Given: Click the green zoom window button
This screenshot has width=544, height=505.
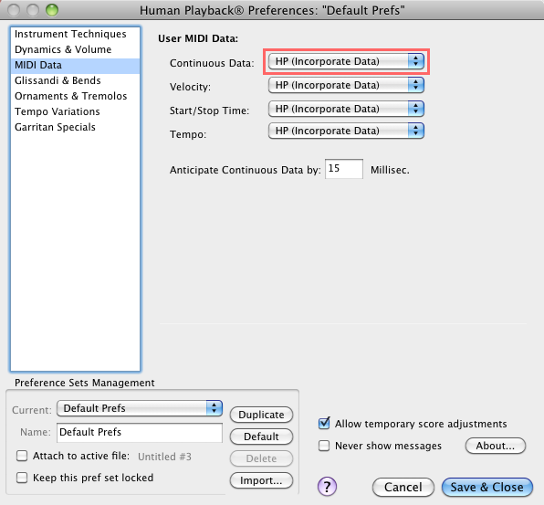Looking at the screenshot, I should [52, 10].
